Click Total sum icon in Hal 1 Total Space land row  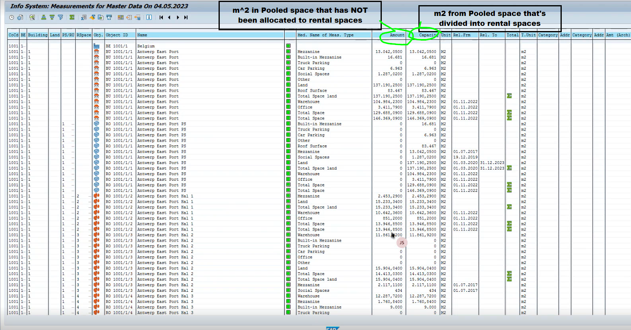point(509,207)
